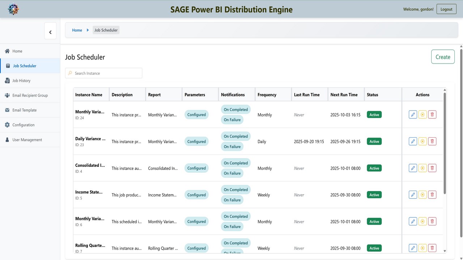Click the Logout button
Viewport: 463px width, 260px height.
(x=446, y=9)
